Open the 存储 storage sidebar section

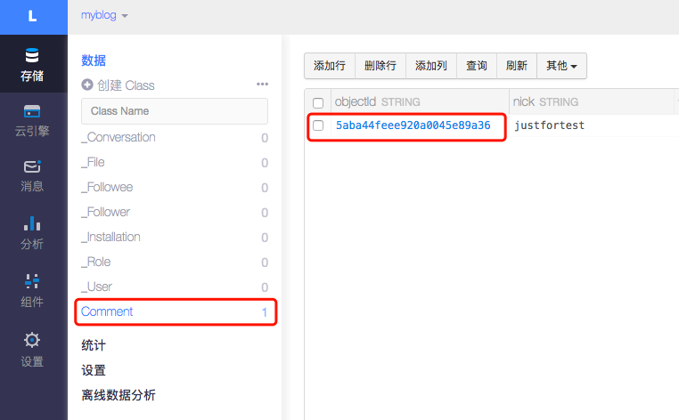(x=32, y=64)
